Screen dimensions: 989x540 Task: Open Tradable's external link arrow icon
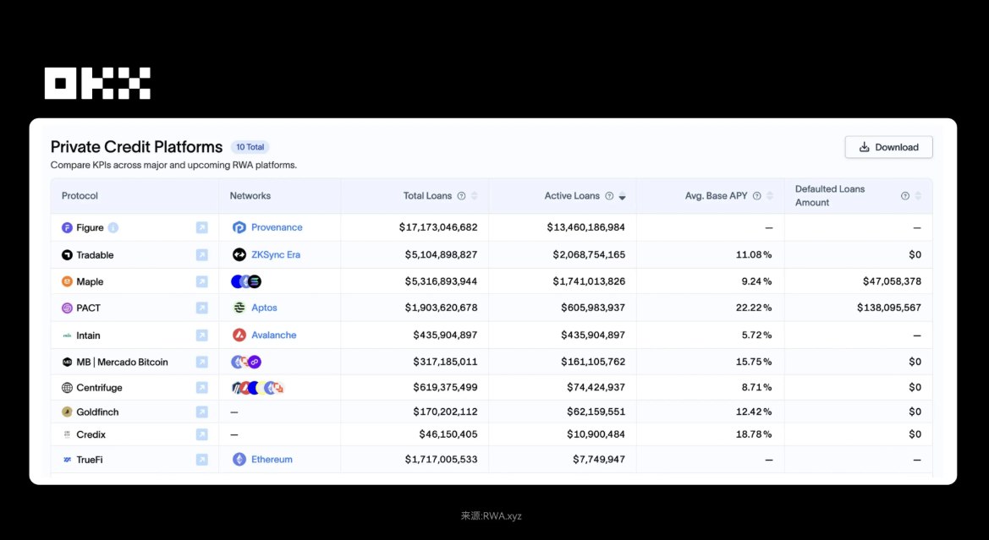pyautogui.click(x=201, y=254)
